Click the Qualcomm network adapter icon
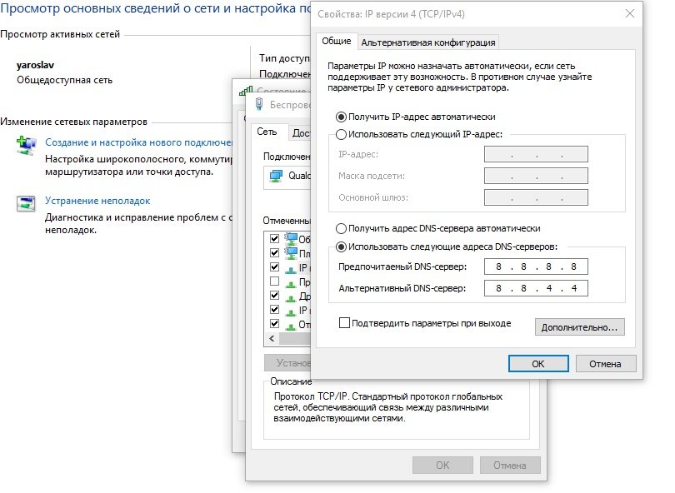 pyautogui.click(x=276, y=176)
